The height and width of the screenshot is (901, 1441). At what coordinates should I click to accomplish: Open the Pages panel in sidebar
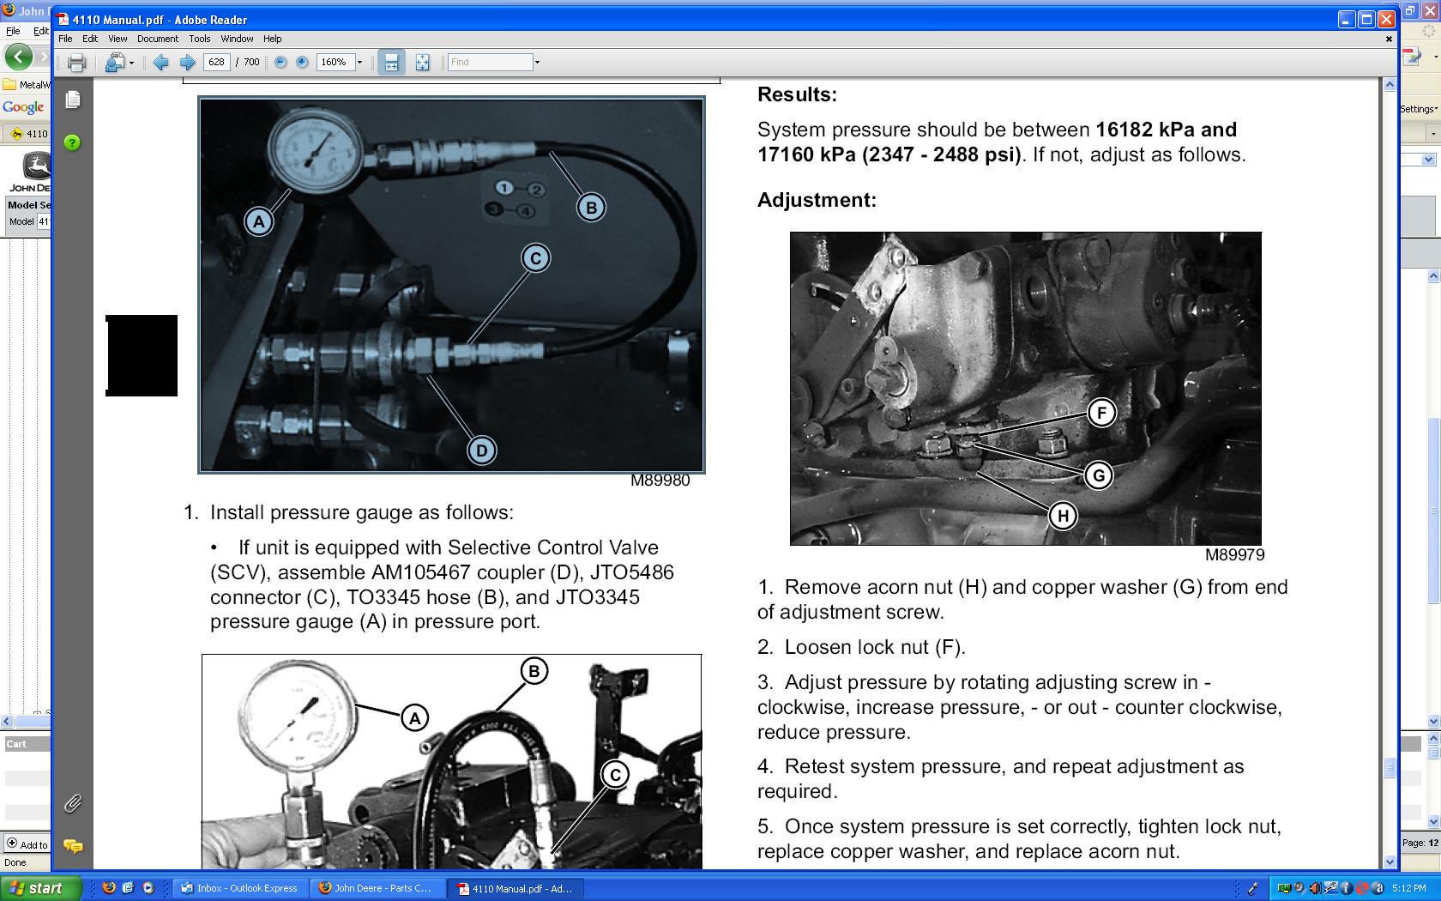pos(73,100)
